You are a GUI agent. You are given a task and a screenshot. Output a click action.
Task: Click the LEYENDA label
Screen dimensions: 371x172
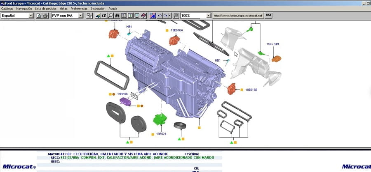pos(192,154)
